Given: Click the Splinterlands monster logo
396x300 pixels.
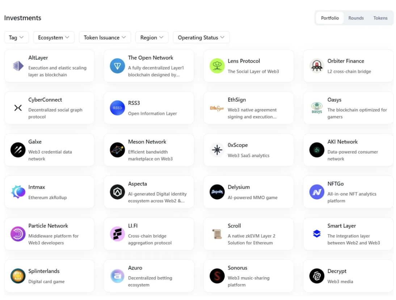Looking at the screenshot, I should tap(18, 276).
